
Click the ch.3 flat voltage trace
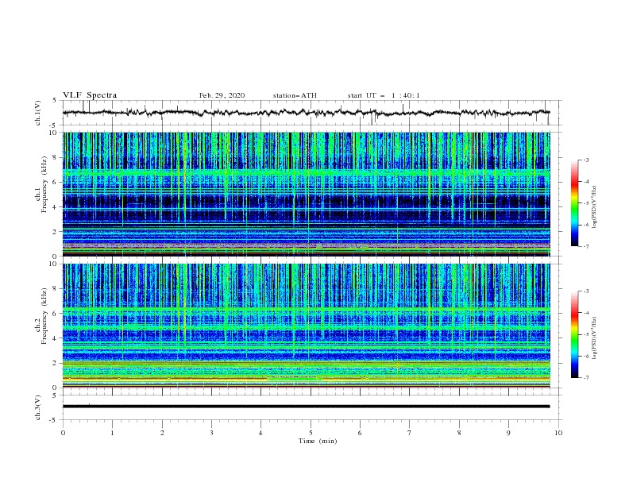pyautogui.click(x=306, y=407)
